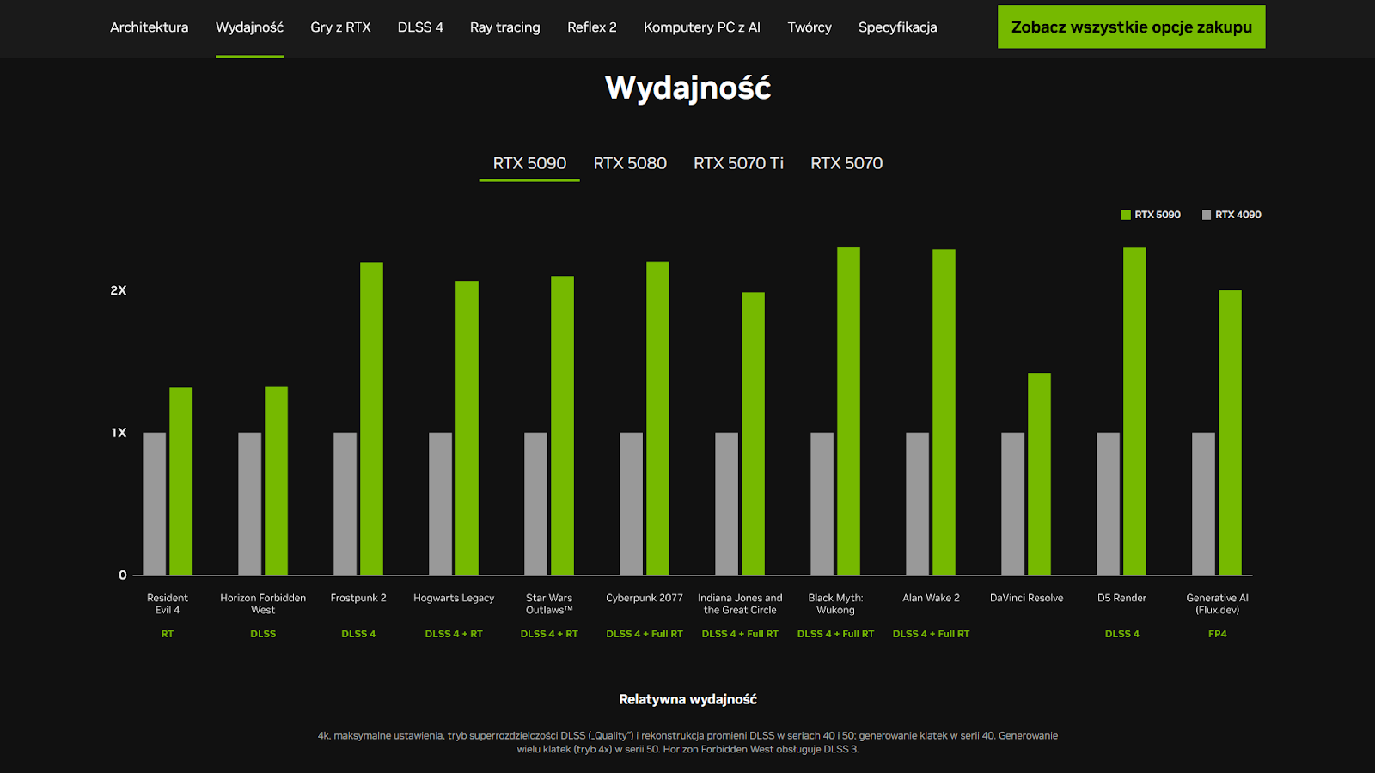This screenshot has height=773, width=1375.
Task: Click the green RTX 5090 legend swatch
Action: tap(1126, 215)
